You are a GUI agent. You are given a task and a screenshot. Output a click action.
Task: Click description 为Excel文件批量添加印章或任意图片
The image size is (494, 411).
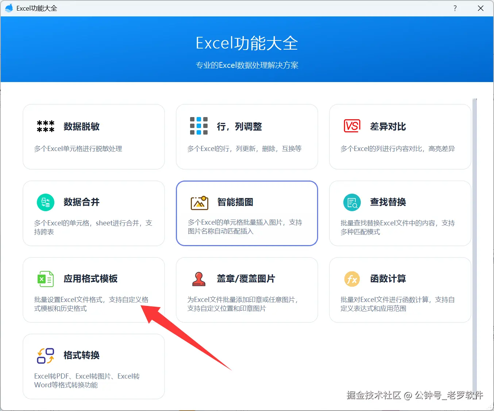tap(243, 304)
